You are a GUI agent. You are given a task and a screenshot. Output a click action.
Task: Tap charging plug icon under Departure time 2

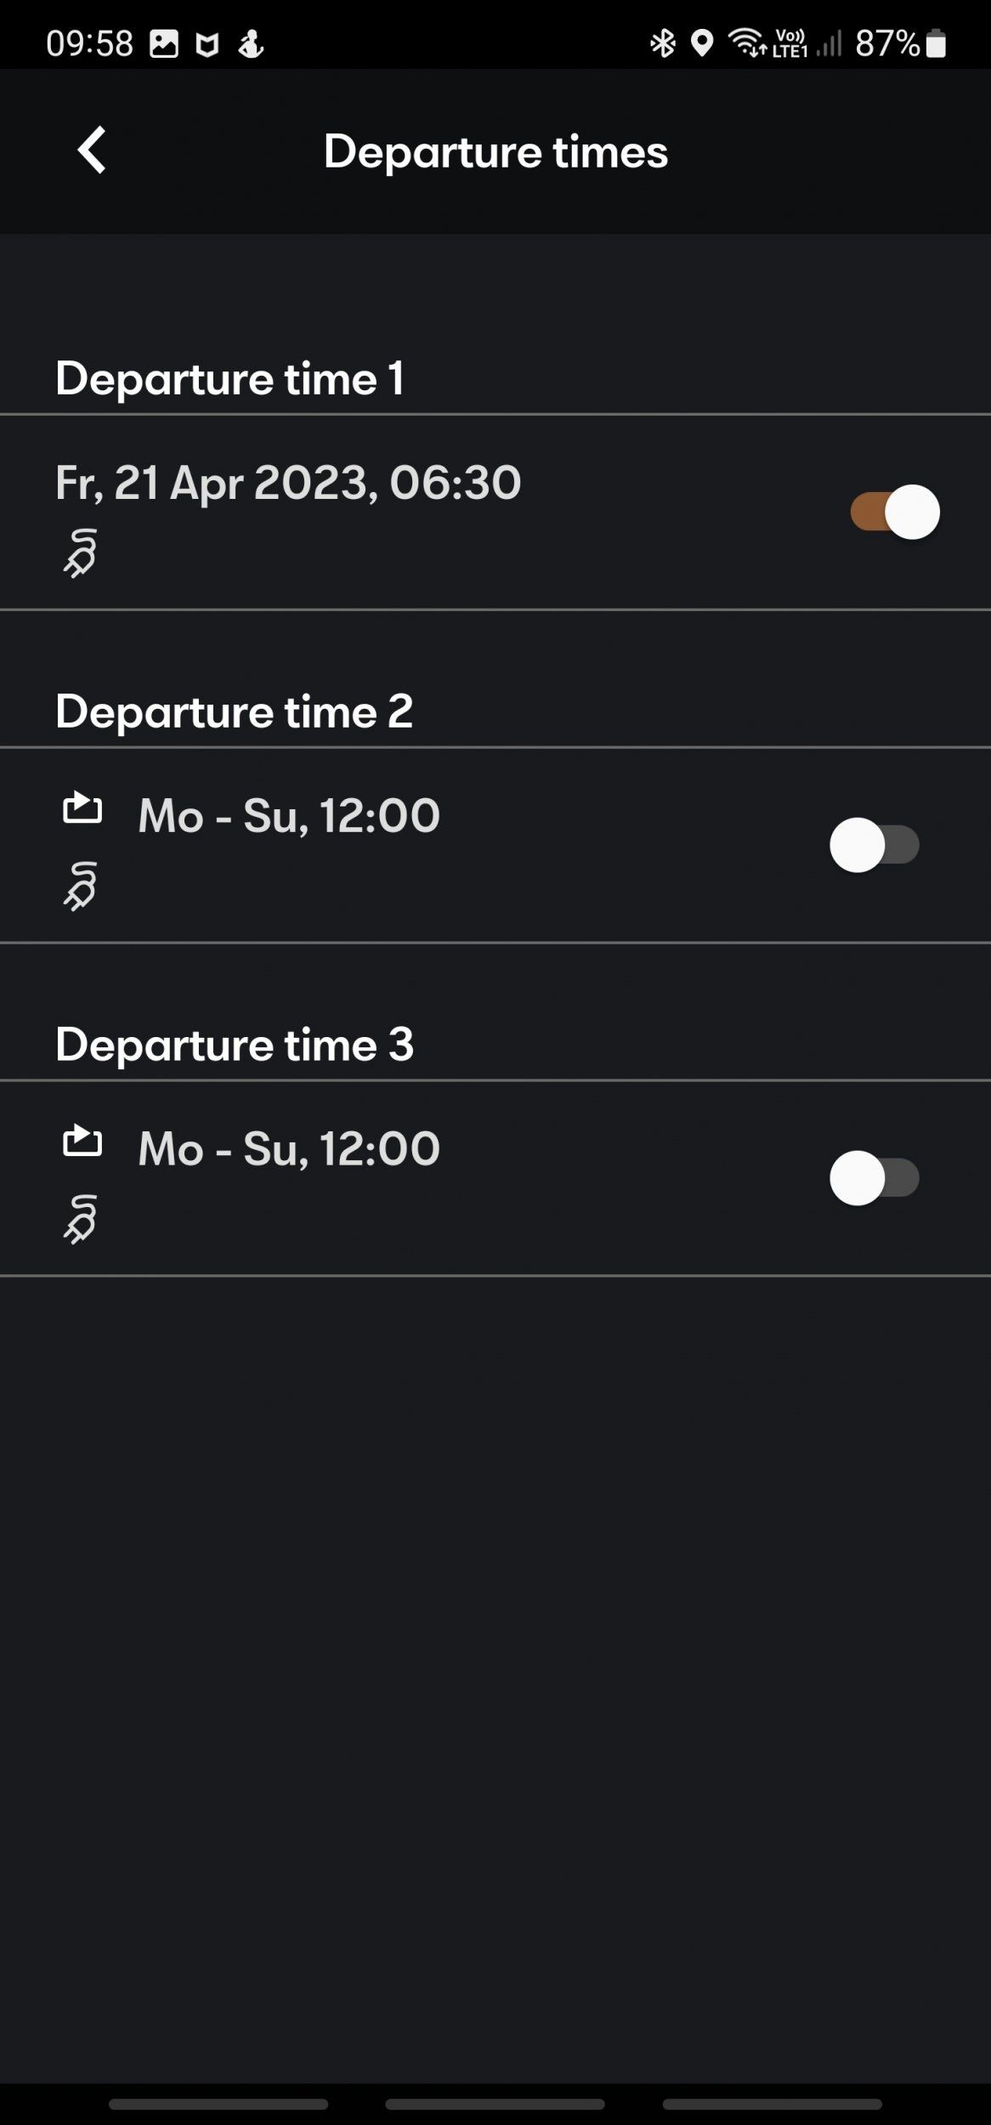(81, 887)
